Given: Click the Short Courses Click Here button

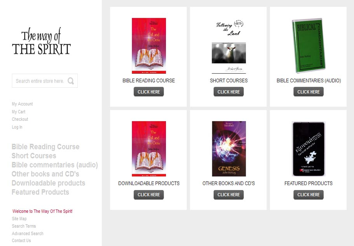Looking at the screenshot, I should click(229, 92).
